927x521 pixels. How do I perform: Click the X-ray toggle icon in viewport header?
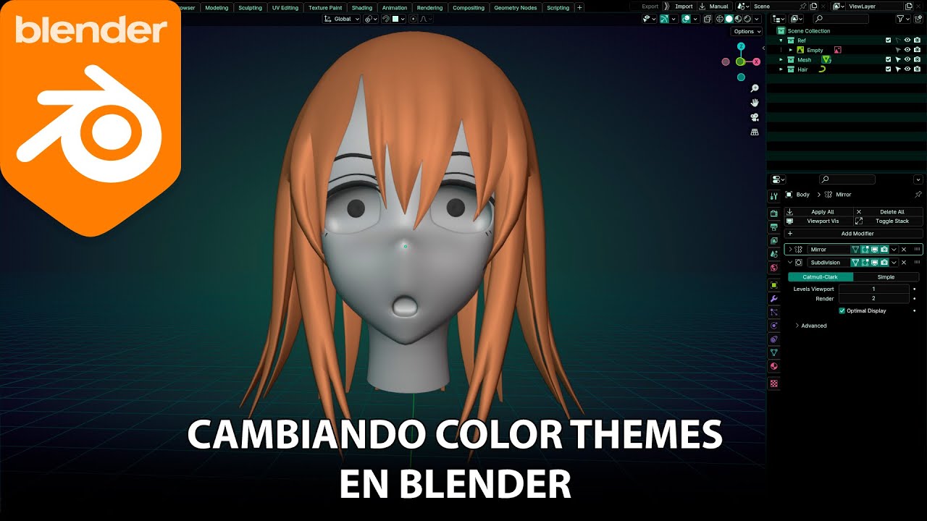point(708,19)
